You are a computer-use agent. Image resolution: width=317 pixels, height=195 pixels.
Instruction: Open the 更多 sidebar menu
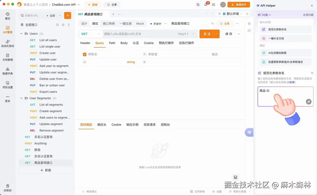[7, 99]
